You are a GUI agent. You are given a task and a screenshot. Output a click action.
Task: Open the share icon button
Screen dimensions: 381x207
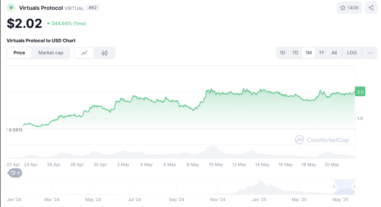[x=371, y=8]
